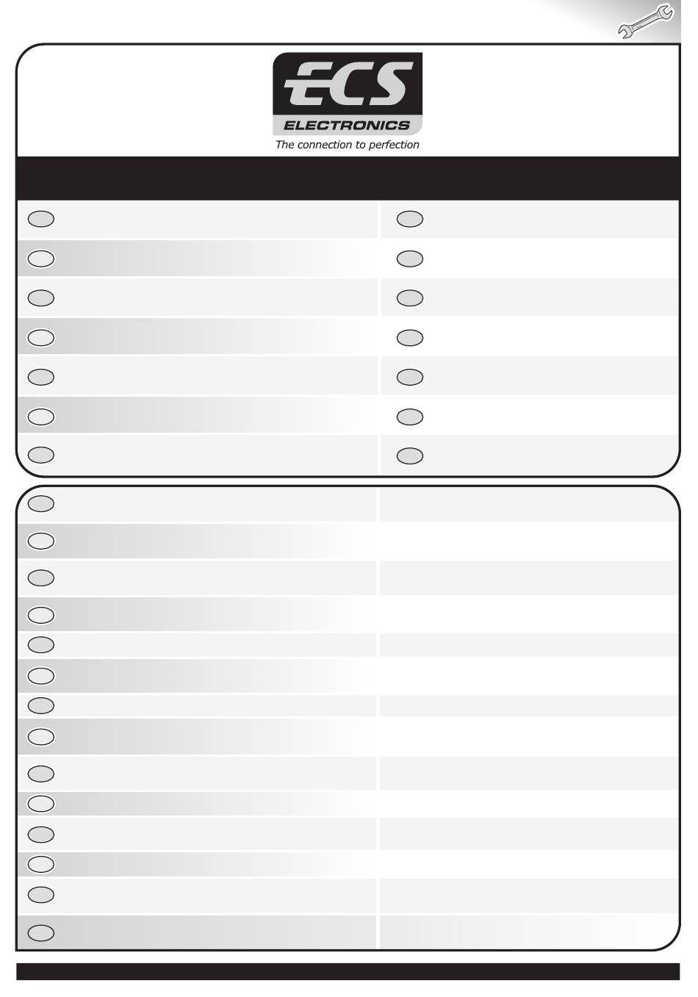Select last oval in upper section's left column
The width and height of the screenshot is (698, 997).
pos(41,456)
